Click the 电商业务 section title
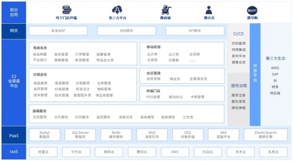Image resolution: width=293 pixels, height=161 pixels. point(40,48)
